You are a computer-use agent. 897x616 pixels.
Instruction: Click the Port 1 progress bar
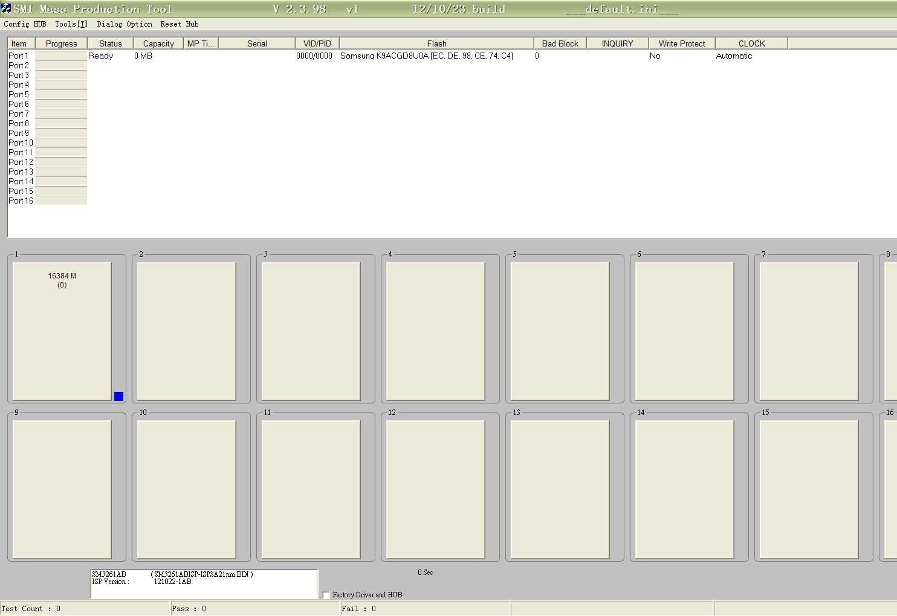pos(61,56)
